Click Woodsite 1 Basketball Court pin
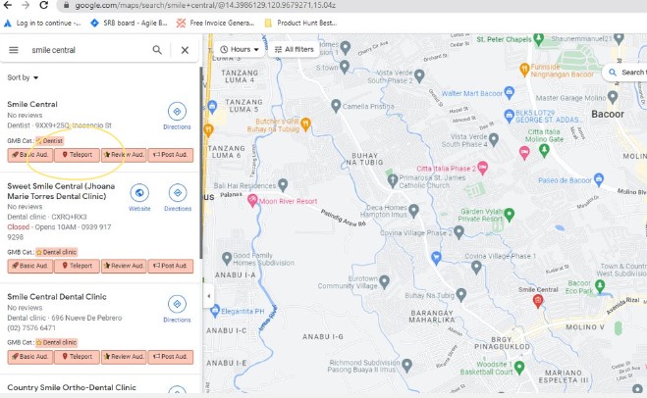647x398 pixels. click(519, 367)
